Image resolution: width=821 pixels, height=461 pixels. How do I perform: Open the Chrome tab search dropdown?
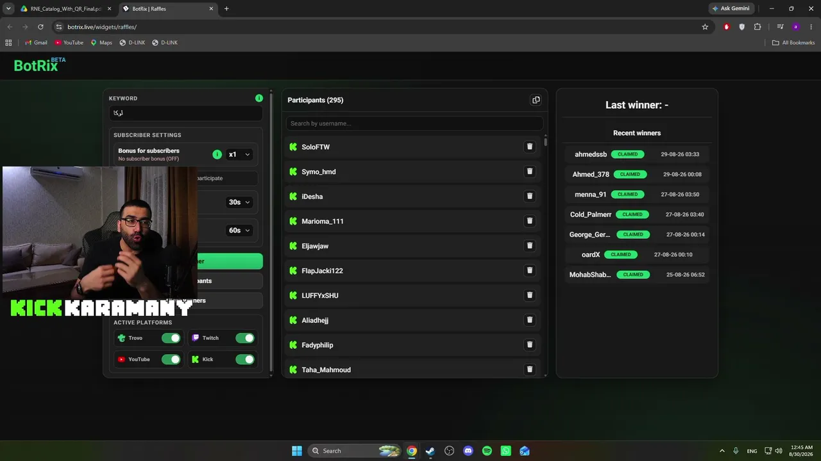(8, 8)
